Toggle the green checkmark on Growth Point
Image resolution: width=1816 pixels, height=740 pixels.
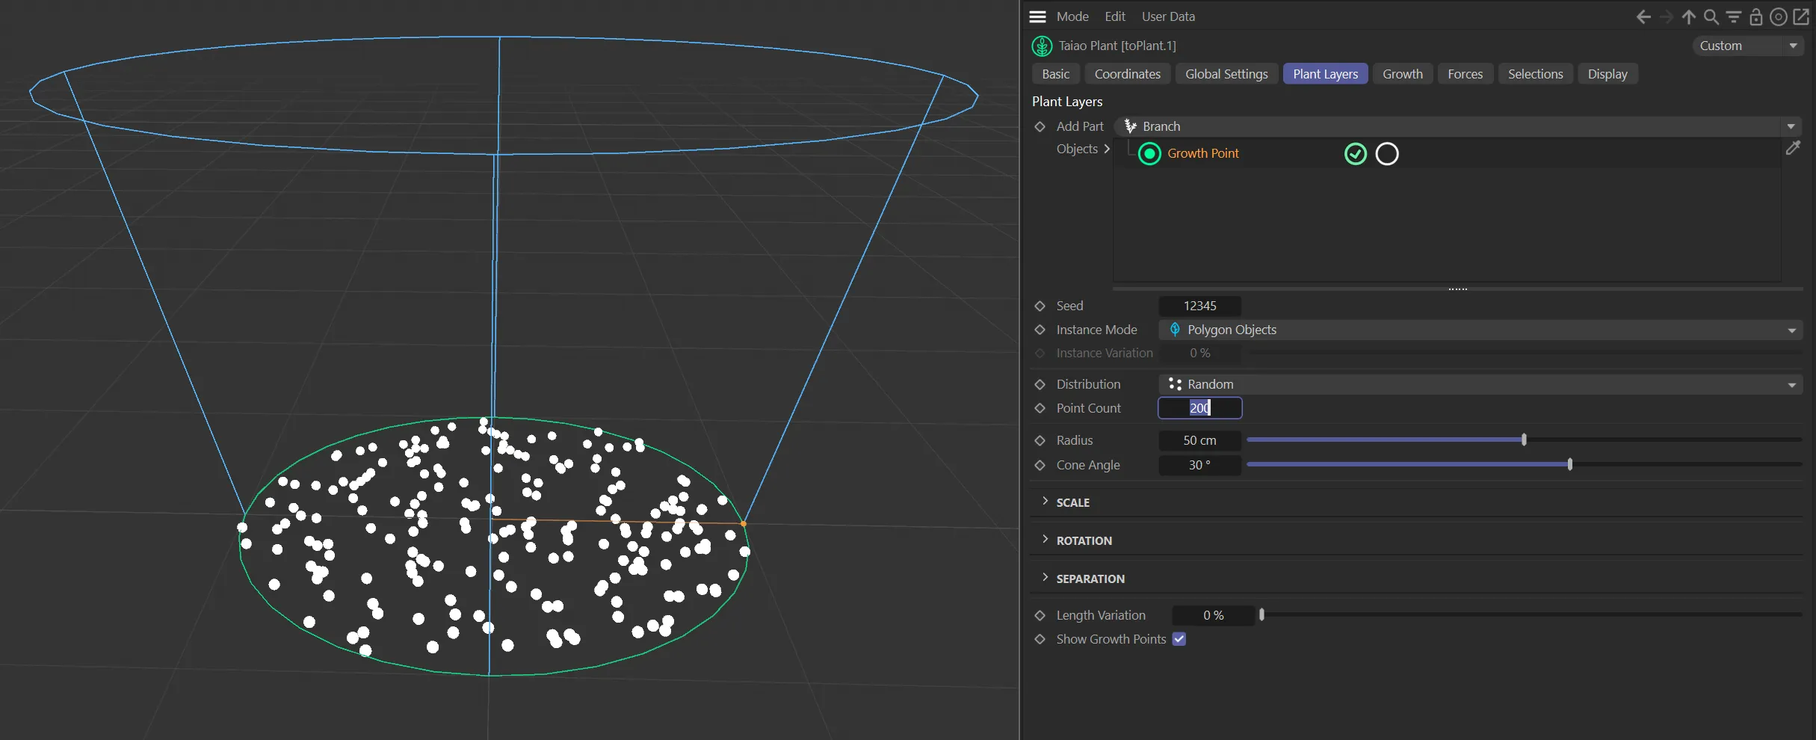coord(1355,154)
